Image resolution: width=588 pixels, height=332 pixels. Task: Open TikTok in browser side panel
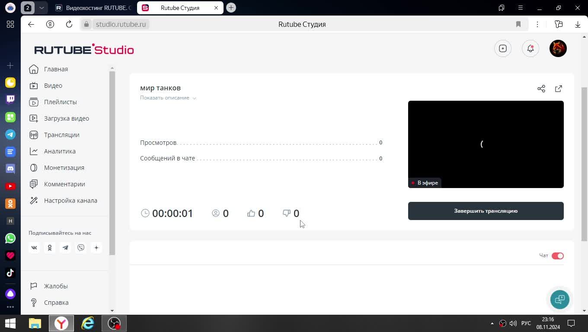click(10, 273)
